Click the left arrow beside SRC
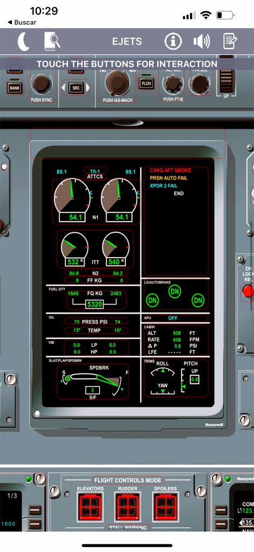 point(64,88)
